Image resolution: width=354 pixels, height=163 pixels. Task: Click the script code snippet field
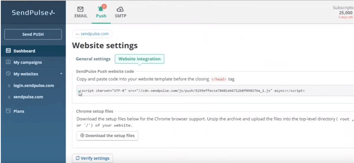click(x=215, y=91)
